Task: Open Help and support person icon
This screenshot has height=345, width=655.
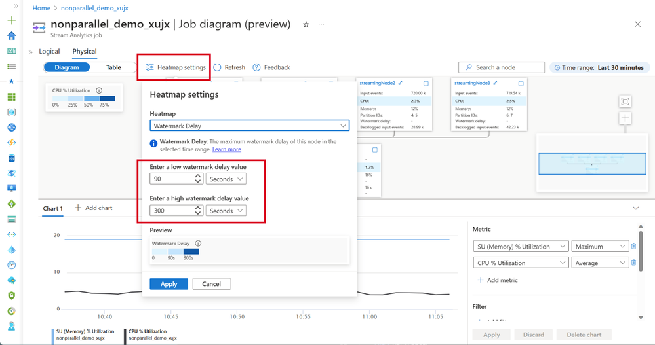Action: [12, 326]
